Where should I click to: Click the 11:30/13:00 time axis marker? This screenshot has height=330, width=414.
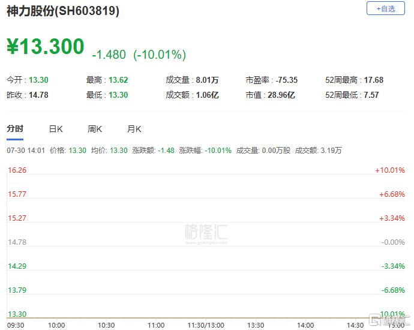206,325
